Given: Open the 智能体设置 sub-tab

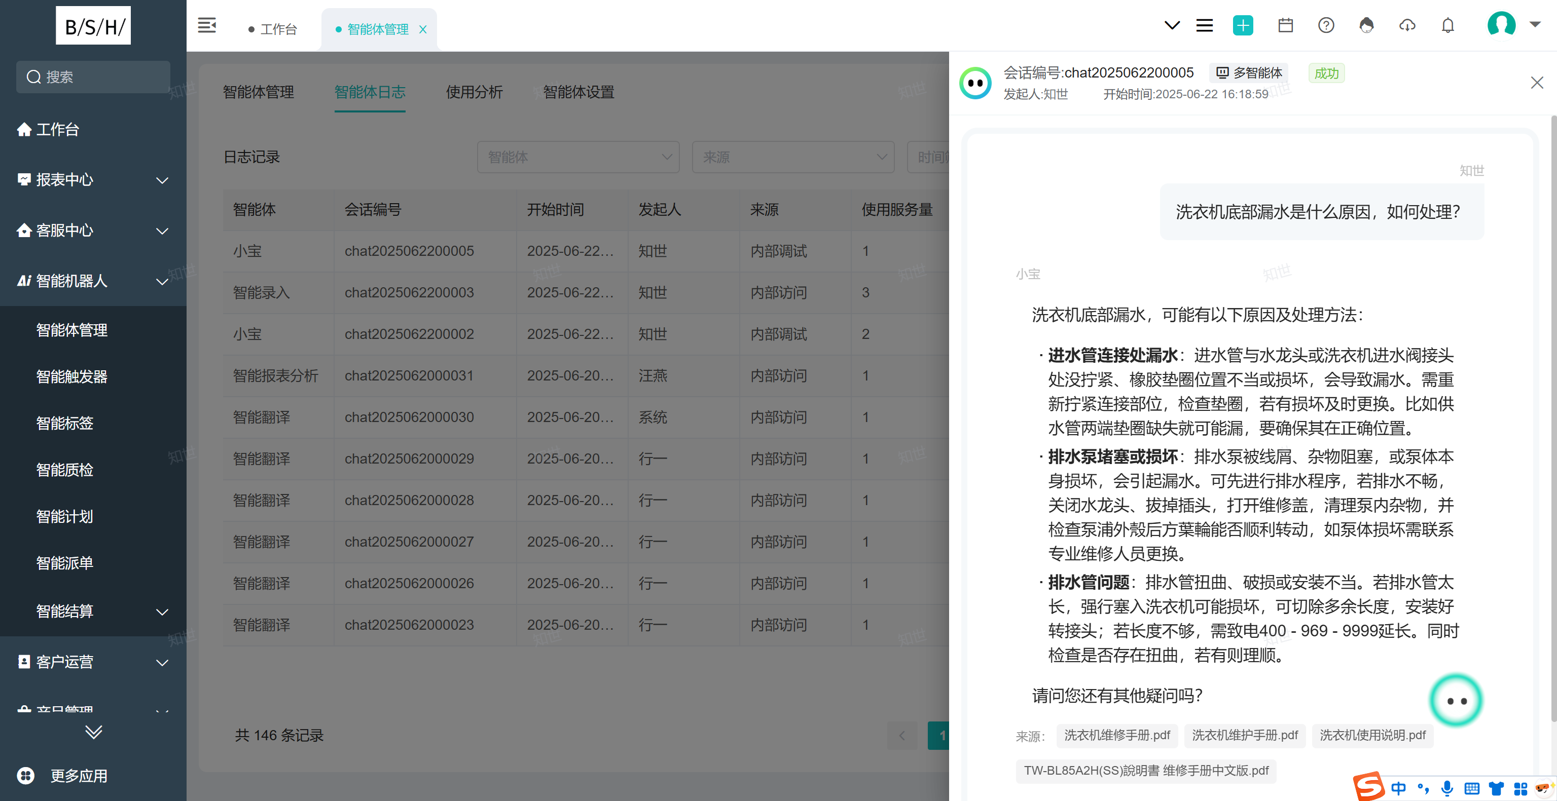Looking at the screenshot, I should pyautogui.click(x=578, y=92).
